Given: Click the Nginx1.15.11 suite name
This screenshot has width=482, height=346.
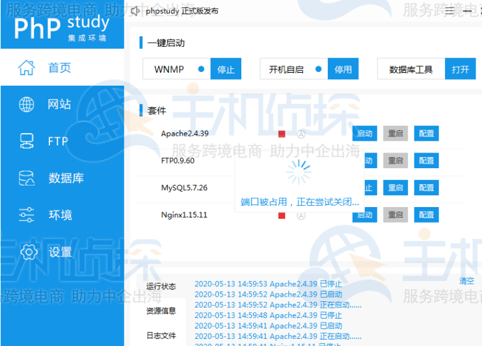Looking at the screenshot, I should coord(184,214).
